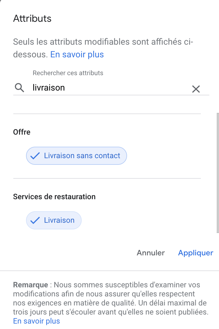
Task: Click the Rechercher ces attributs floating label
Action: click(x=68, y=73)
